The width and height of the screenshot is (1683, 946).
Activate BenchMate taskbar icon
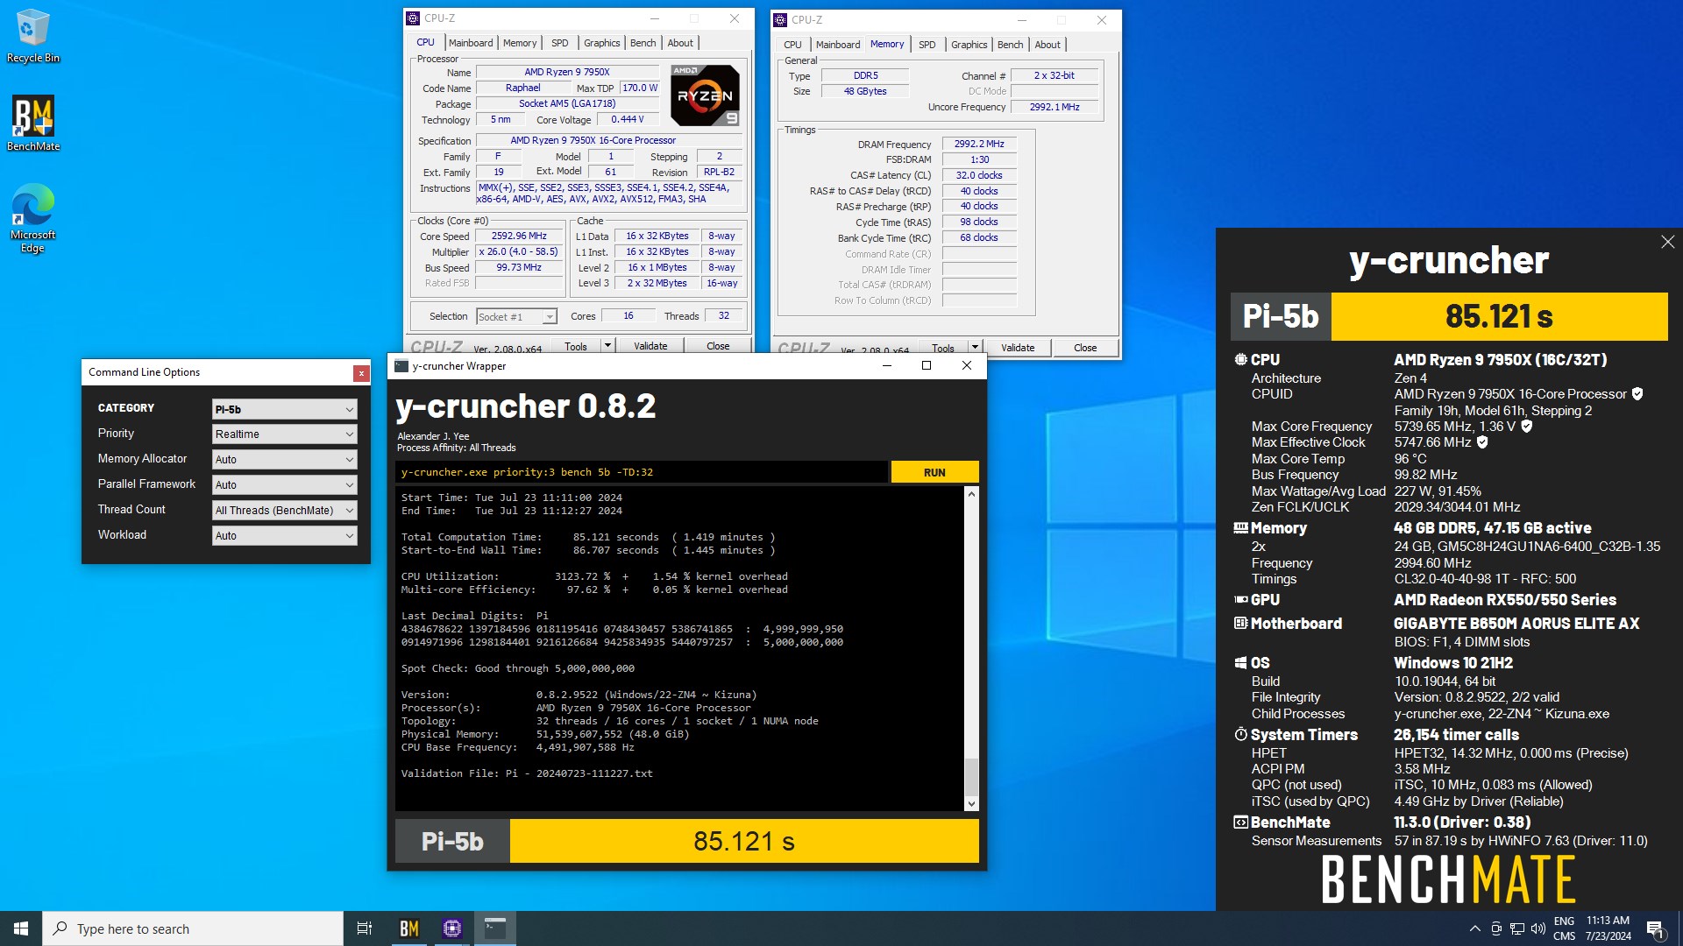[409, 928]
